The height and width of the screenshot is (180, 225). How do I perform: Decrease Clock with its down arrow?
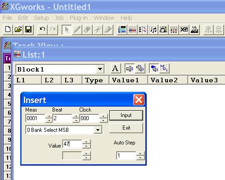pyautogui.click(x=103, y=120)
